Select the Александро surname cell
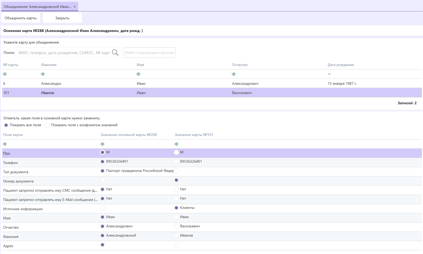Viewport: 423px width, 254px height. point(51,83)
